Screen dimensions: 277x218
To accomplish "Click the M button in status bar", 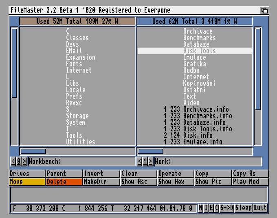I will click(201, 208).
